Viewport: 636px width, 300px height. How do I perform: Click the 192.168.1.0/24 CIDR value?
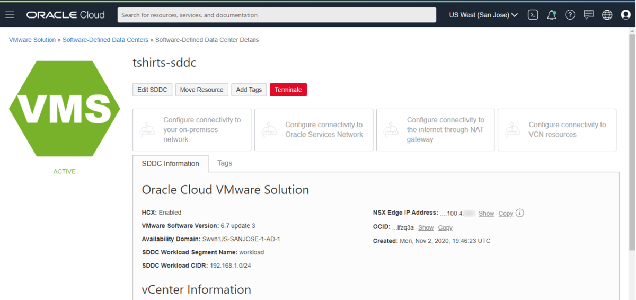click(231, 266)
